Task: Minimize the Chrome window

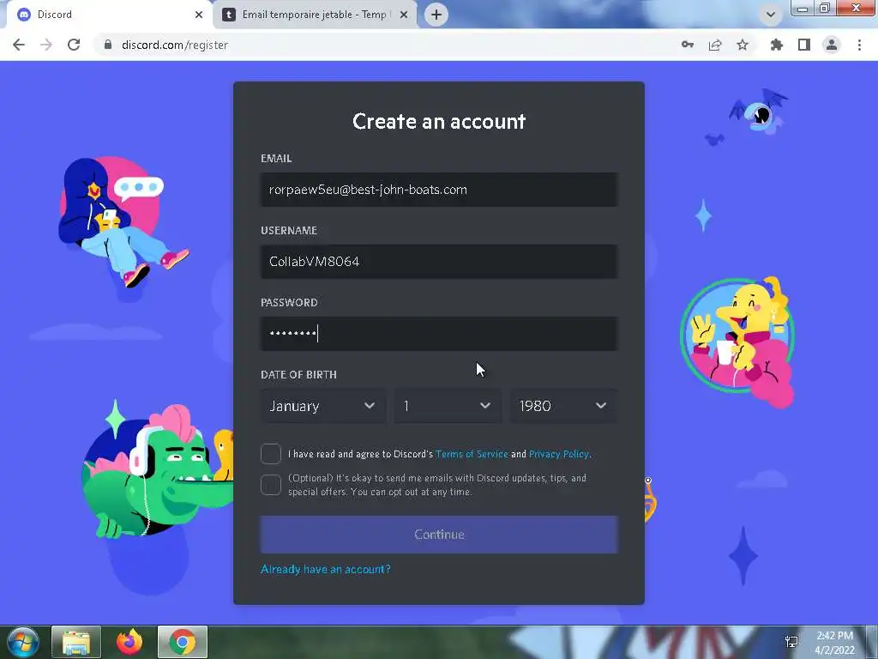Action: [803, 8]
